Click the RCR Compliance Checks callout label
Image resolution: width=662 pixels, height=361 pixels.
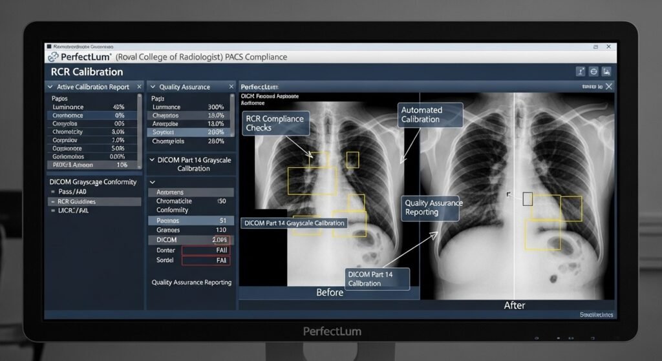click(274, 123)
